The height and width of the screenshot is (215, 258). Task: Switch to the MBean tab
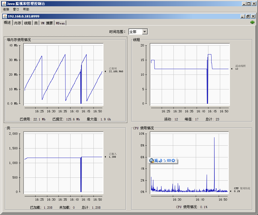[x=60, y=23]
